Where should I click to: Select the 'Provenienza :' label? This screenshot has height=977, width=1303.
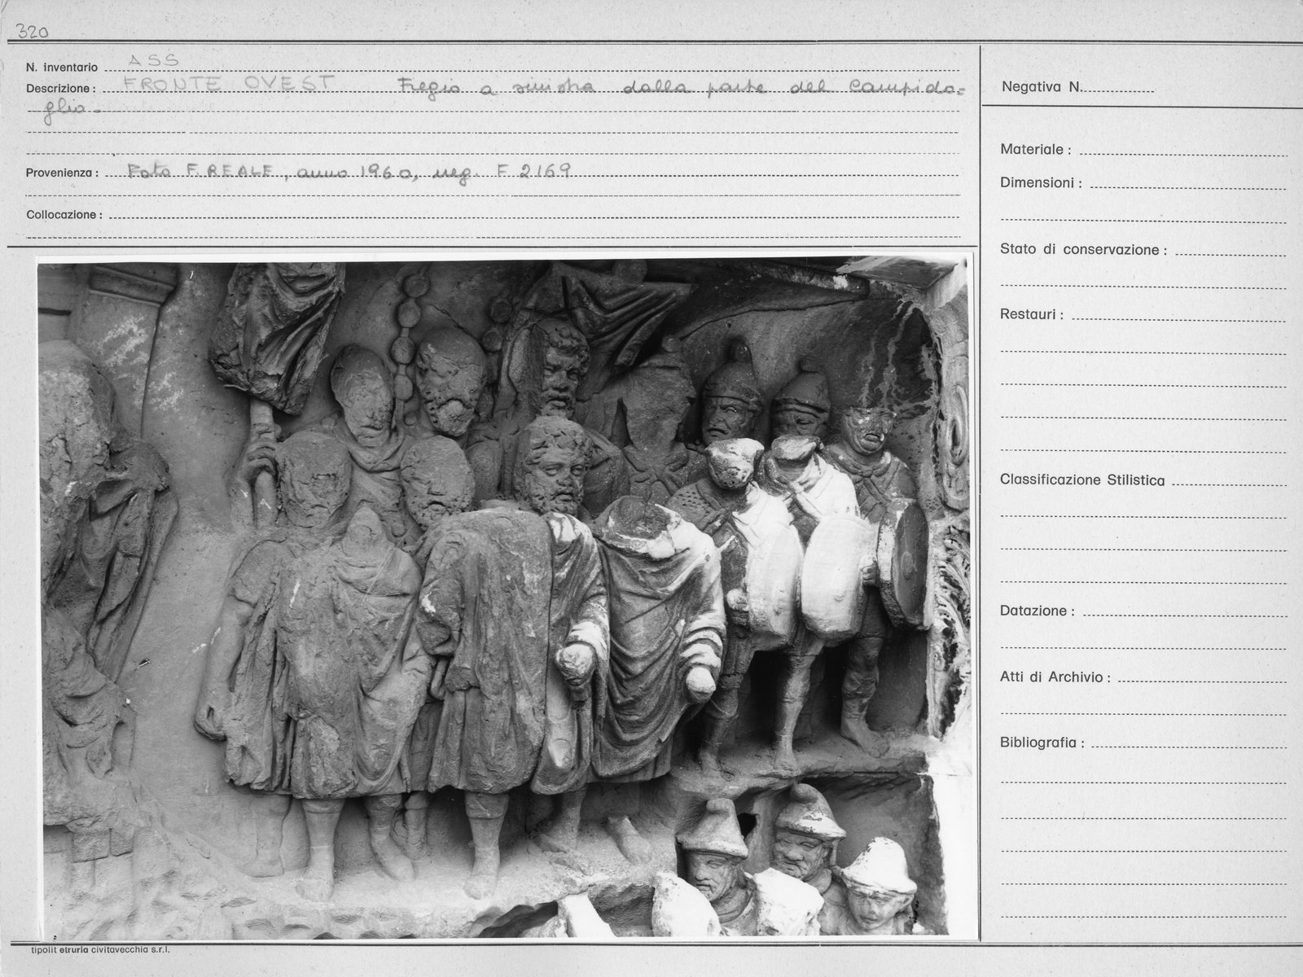coord(62,173)
